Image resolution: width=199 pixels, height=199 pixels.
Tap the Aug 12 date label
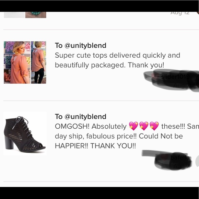180,13
